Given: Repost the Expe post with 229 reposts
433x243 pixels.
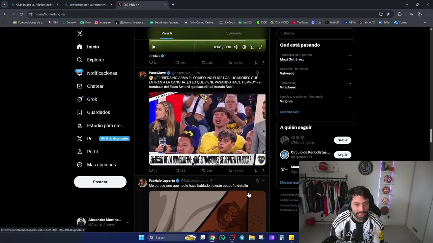Looking at the screenshot, I should pos(180,63).
